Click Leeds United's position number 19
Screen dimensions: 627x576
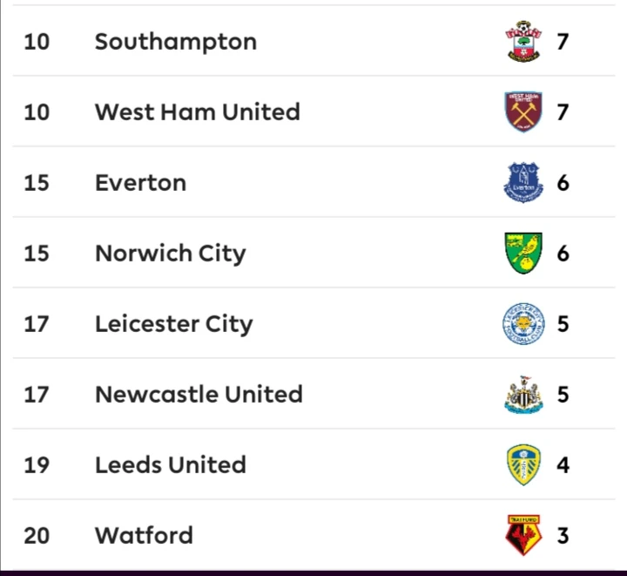pyautogui.click(x=37, y=464)
